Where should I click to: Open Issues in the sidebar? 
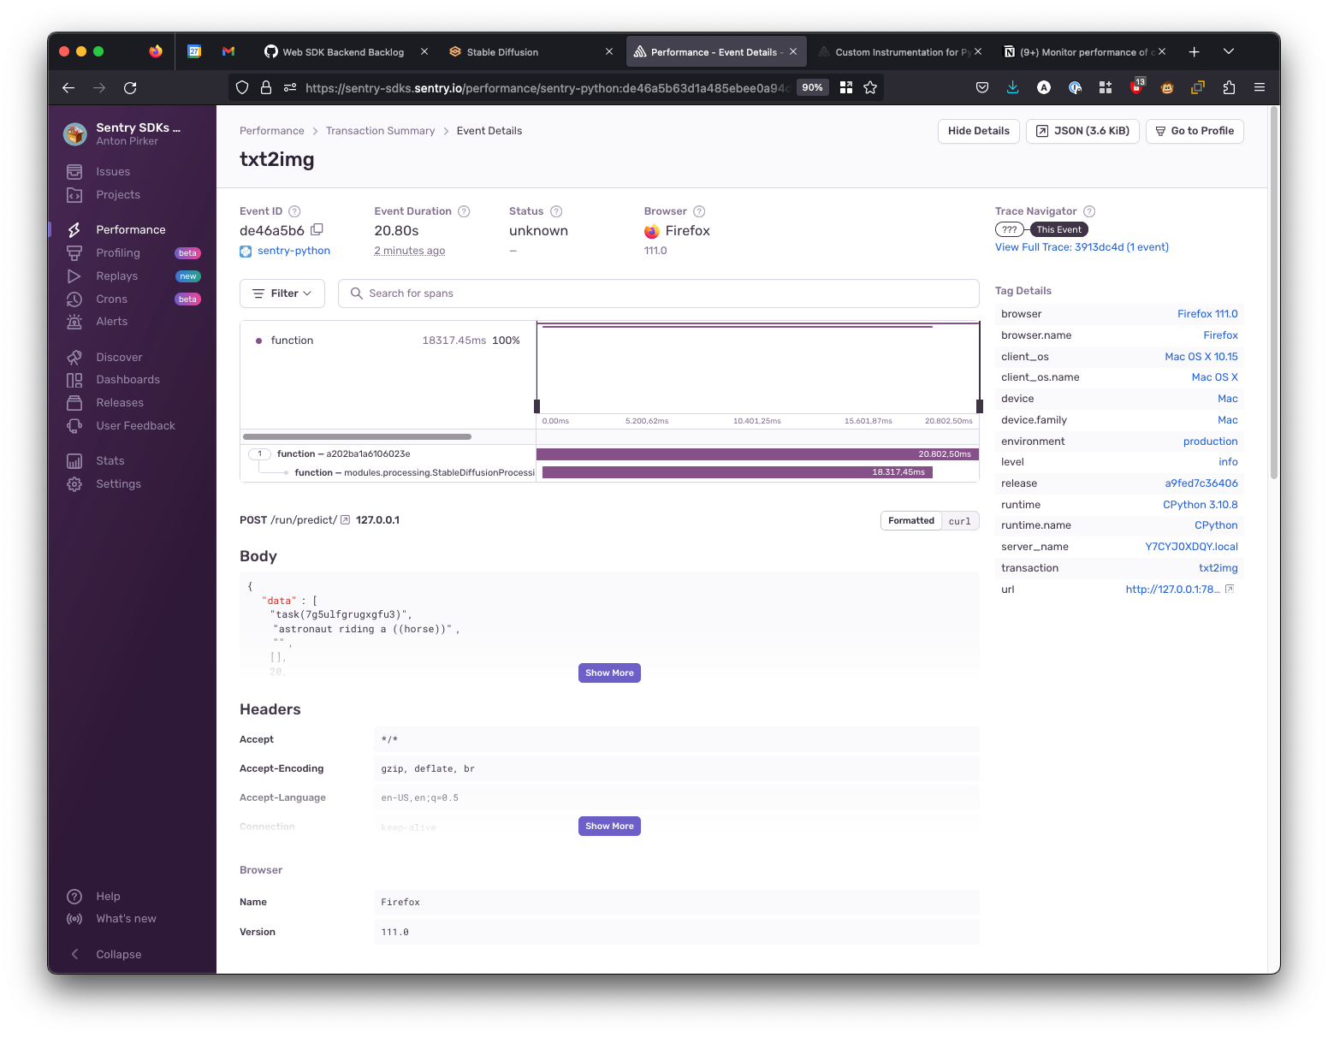click(113, 172)
